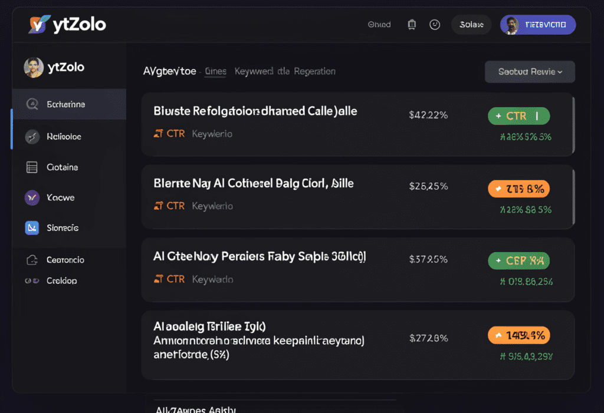Click the purple Xacwe sidebar icon
The image size is (604, 413).
click(x=32, y=197)
